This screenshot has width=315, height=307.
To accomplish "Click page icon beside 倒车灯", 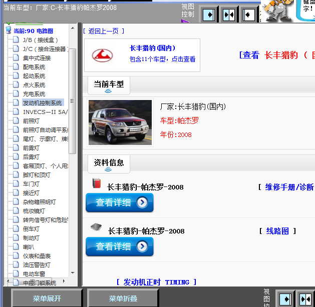I will [16, 228].
